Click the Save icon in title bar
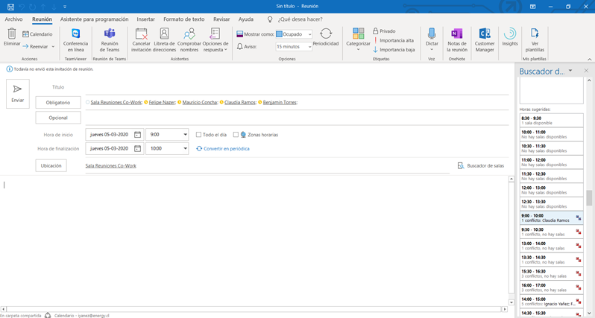Screen dimensions: 595x318 (x=10, y=7)
